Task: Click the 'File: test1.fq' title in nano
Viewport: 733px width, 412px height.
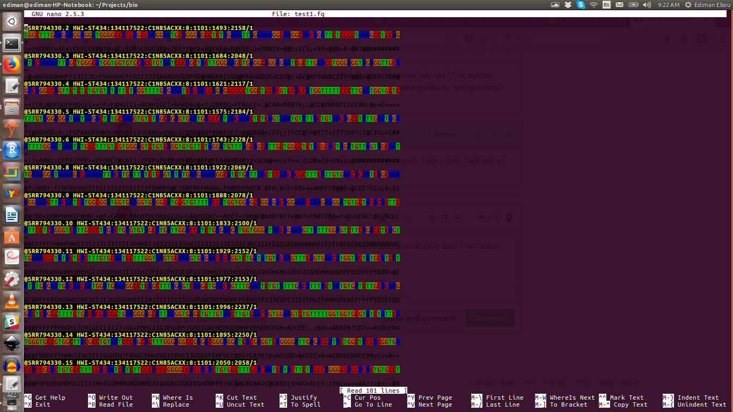Action: tap(298, 14)
